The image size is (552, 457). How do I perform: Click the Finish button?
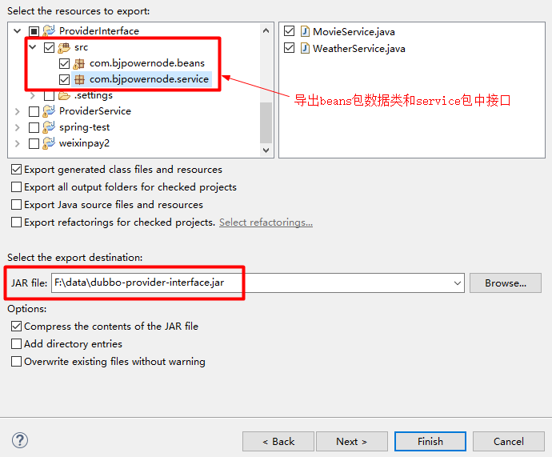click(x=430, y=441)
